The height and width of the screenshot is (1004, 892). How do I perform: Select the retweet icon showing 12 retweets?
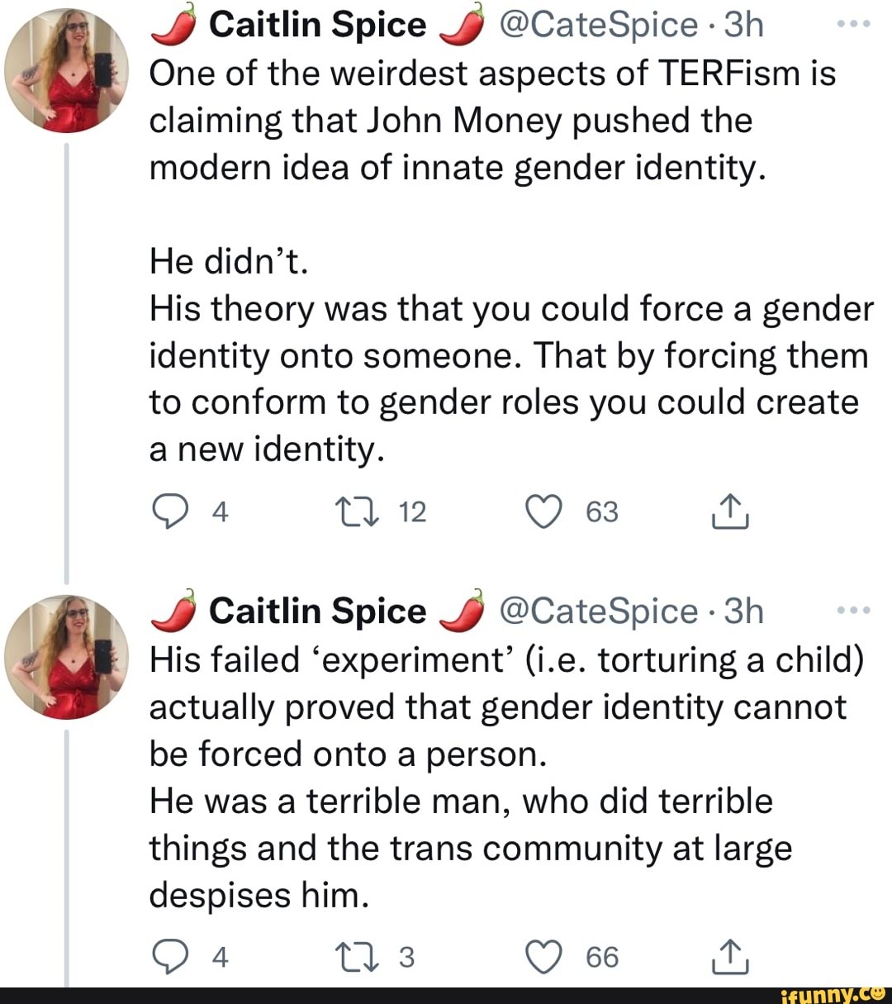(357, 512)
